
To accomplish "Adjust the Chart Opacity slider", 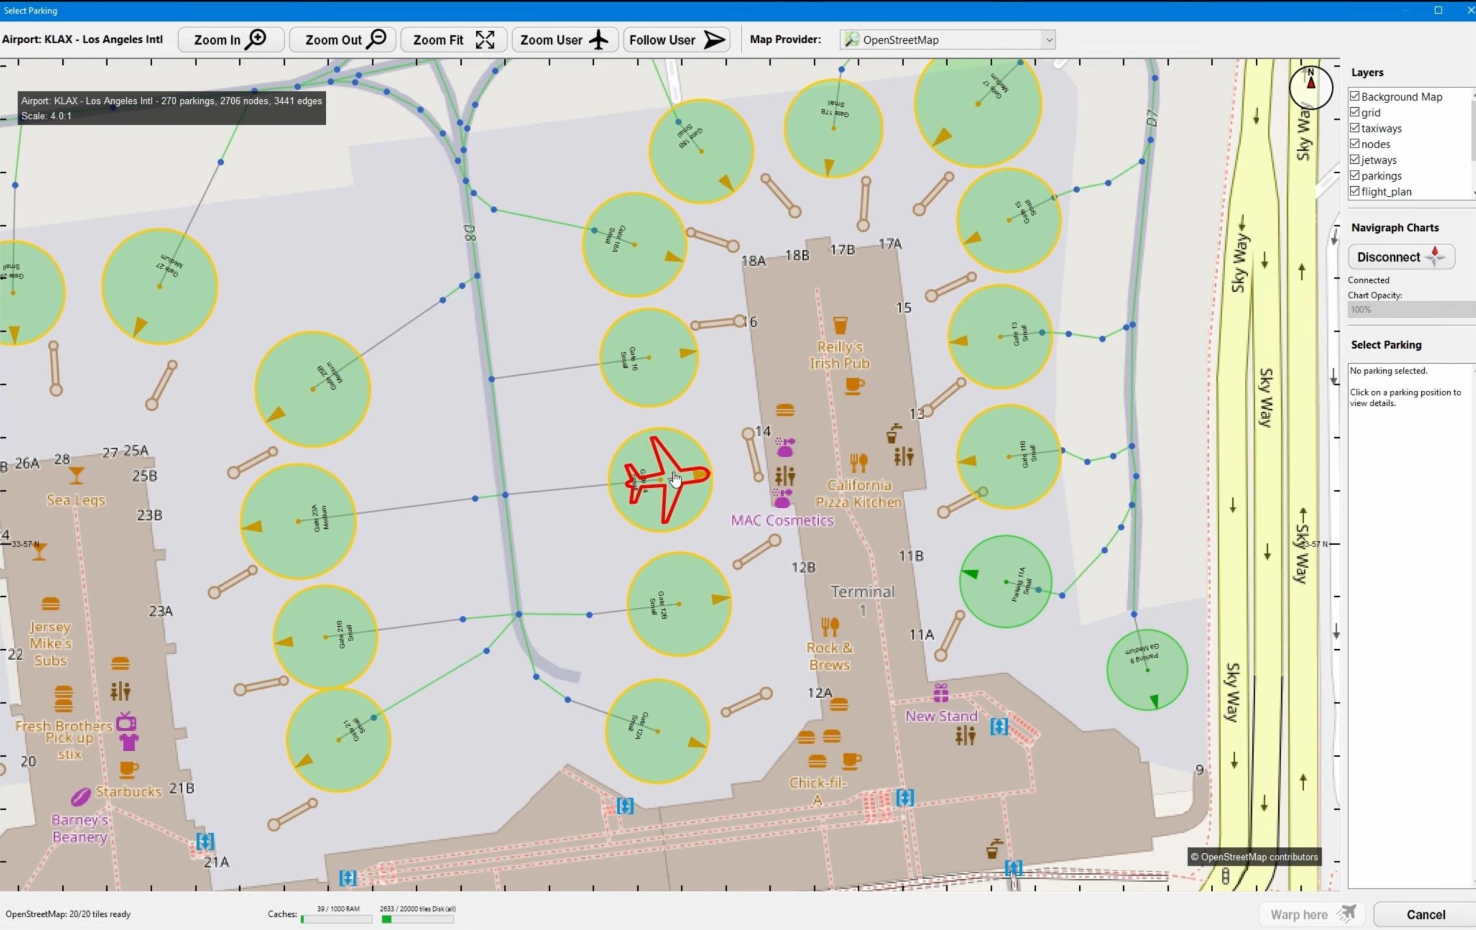I will 1410,310.
